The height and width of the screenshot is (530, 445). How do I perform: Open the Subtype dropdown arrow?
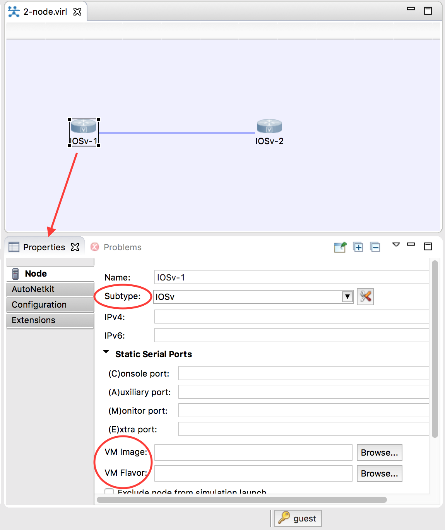(x=347, y=296)
